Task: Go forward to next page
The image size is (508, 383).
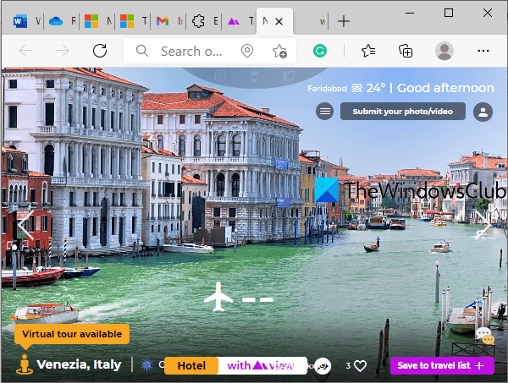Action: tap(62, 51)
